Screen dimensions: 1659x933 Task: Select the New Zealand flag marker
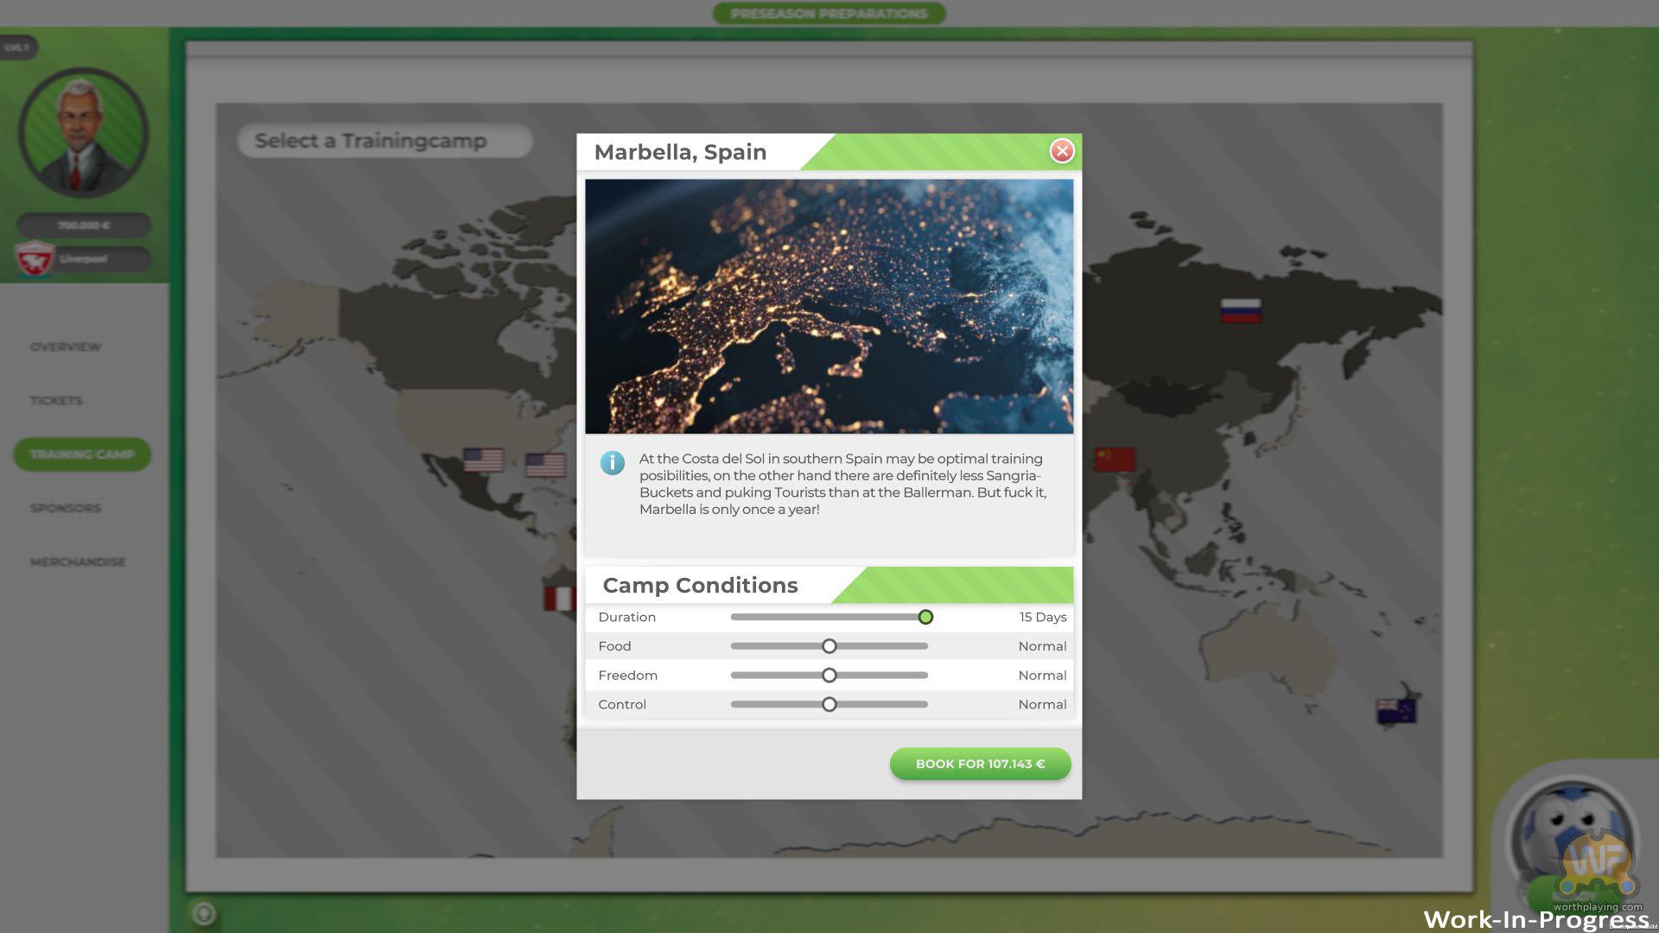click(x=1395, y=710)
